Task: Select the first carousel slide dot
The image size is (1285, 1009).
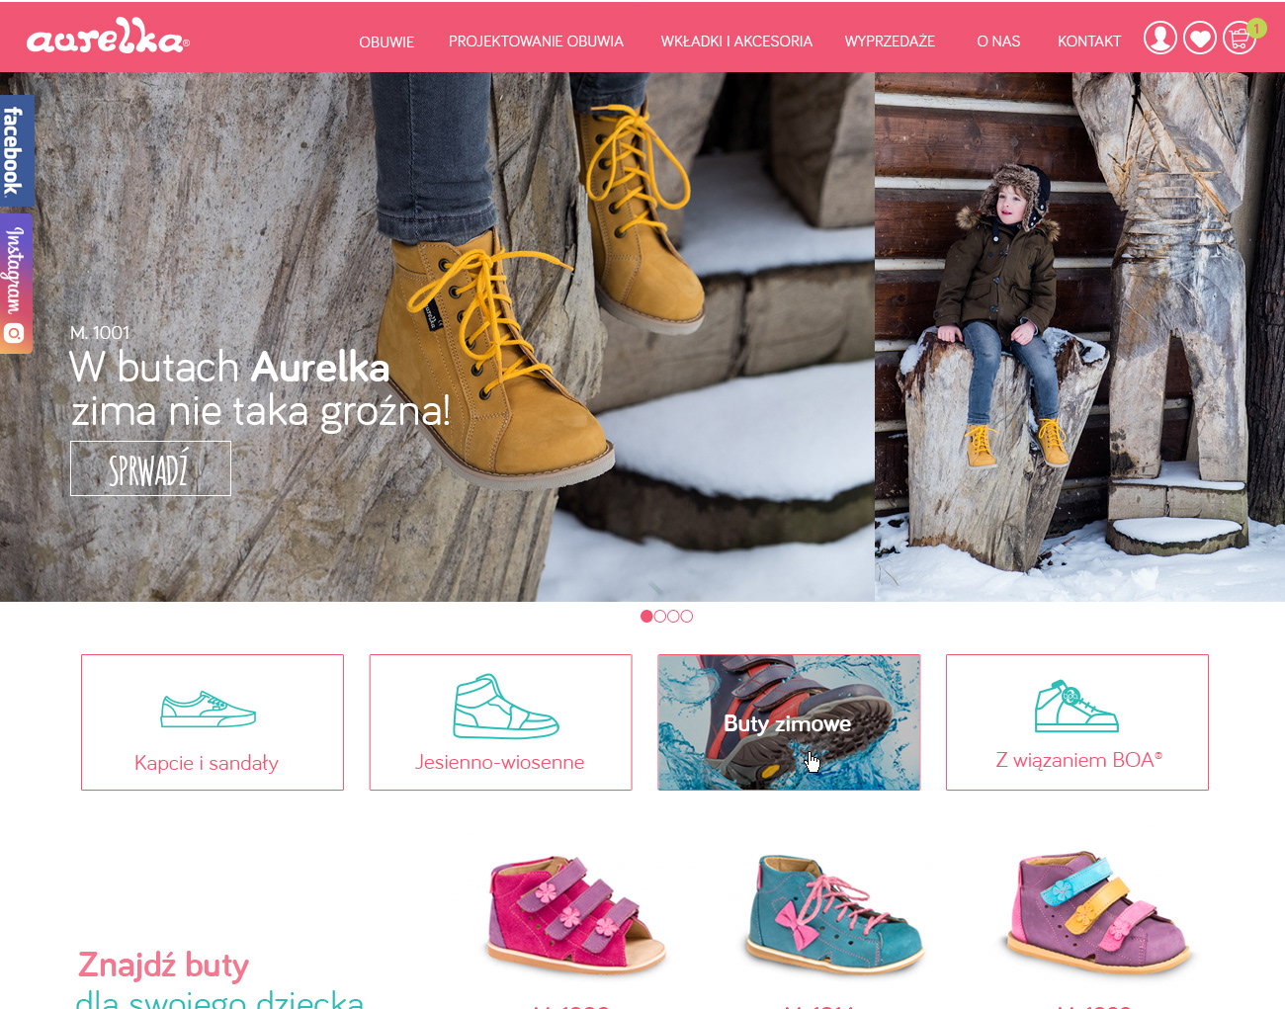Action: (x=646, y=616)
